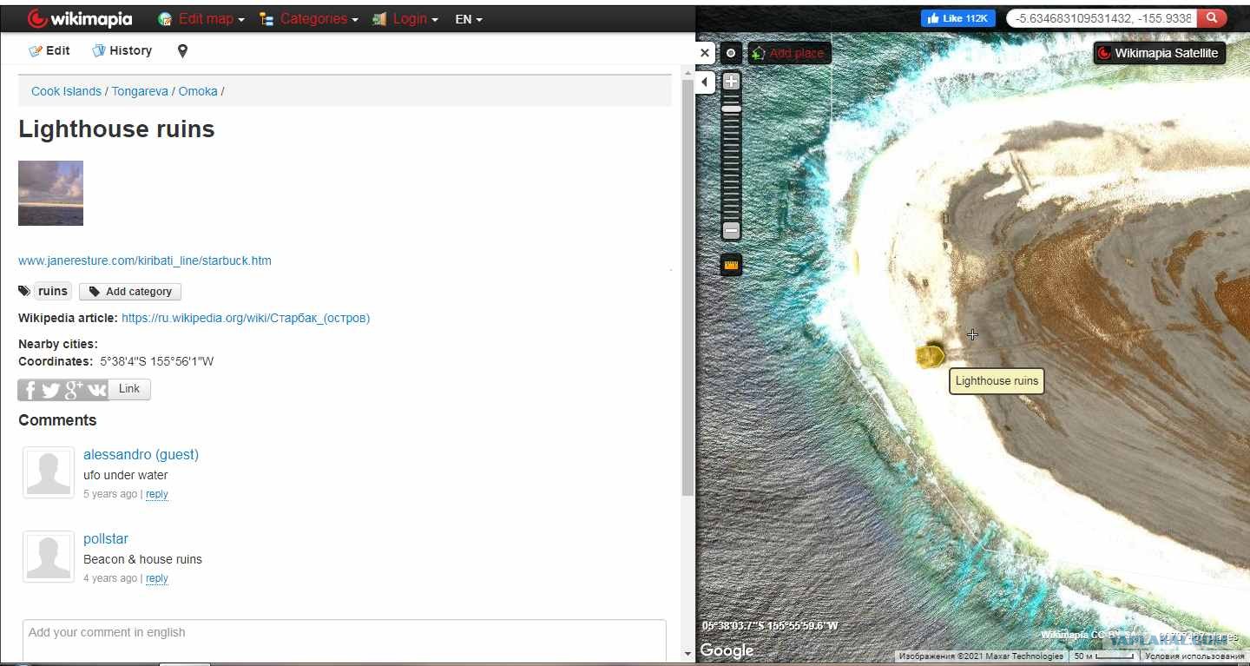The width and height of the screenshot is (1250, 666).
Task: Click the Facebook Like button
Action: pos(958,18)
